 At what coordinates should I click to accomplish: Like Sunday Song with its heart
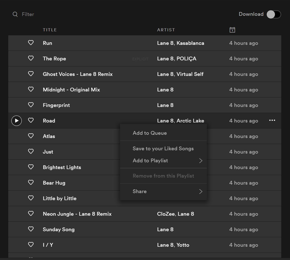click(x=31, y=229)
